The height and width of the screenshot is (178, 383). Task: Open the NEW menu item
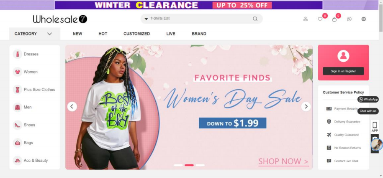point(77,34)
